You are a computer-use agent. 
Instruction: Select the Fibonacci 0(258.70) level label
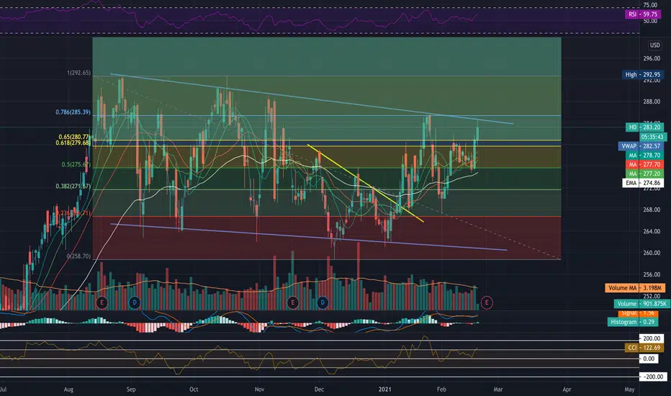pos(78,256)
